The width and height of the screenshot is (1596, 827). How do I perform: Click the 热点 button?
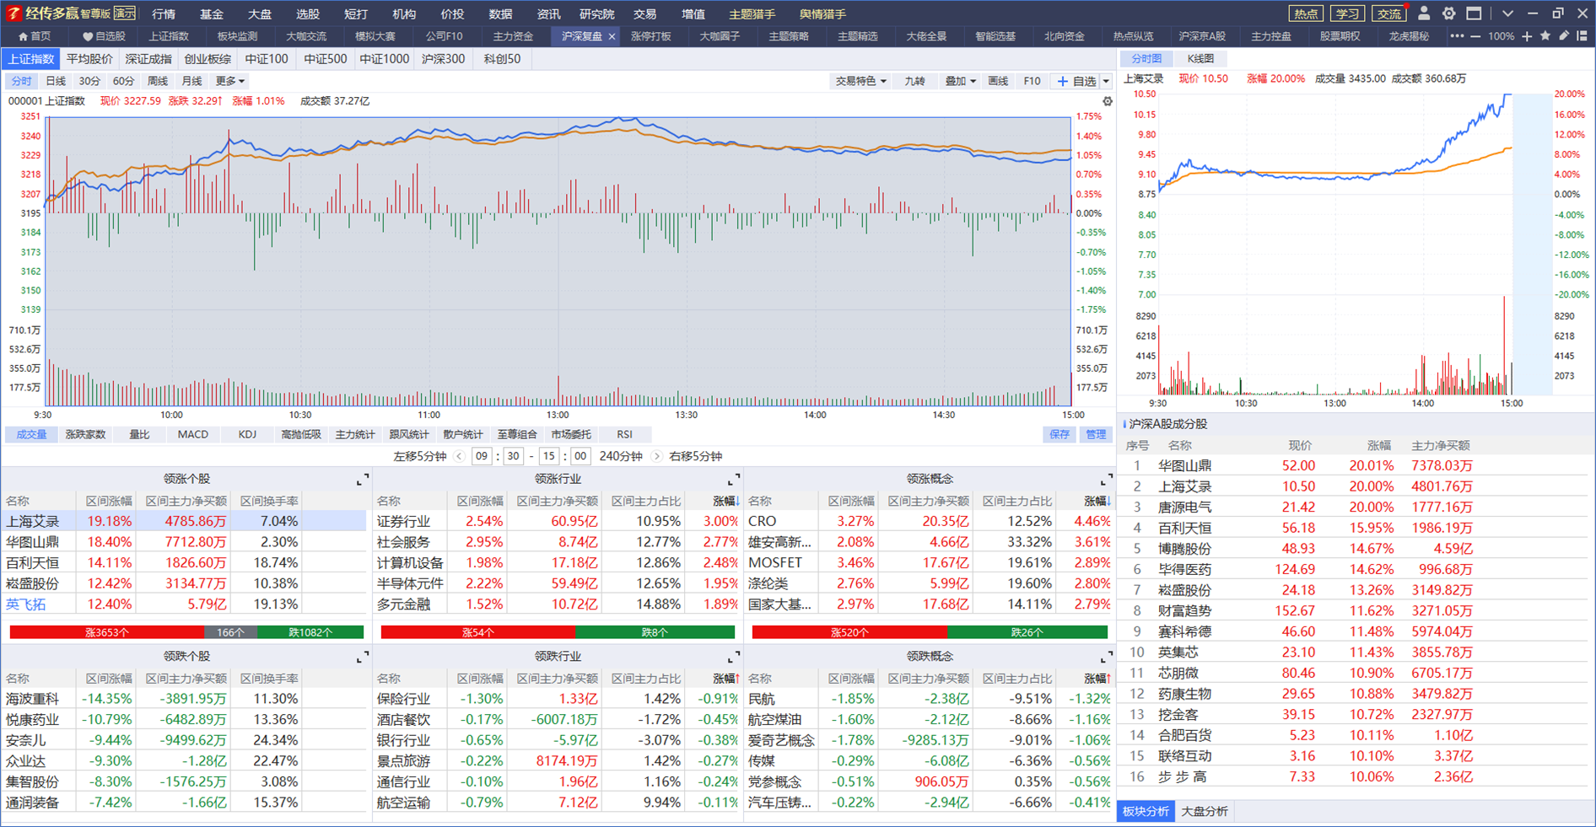pos(1306,13)
